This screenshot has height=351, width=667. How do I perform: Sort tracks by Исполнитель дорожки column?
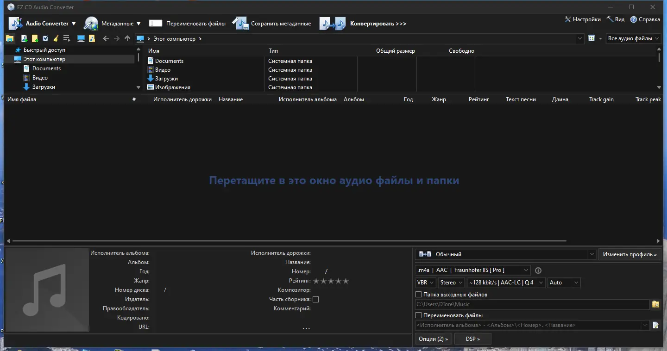pos(182,99)
